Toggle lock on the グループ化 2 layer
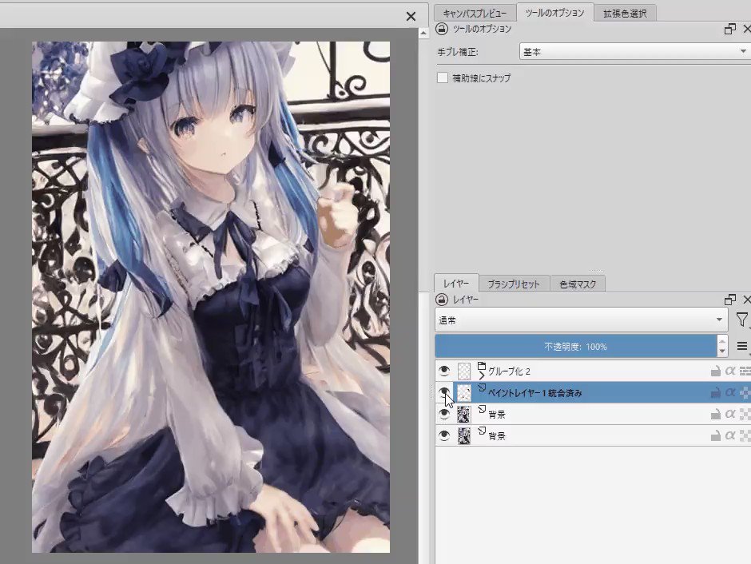 click(x=715, y=371)
